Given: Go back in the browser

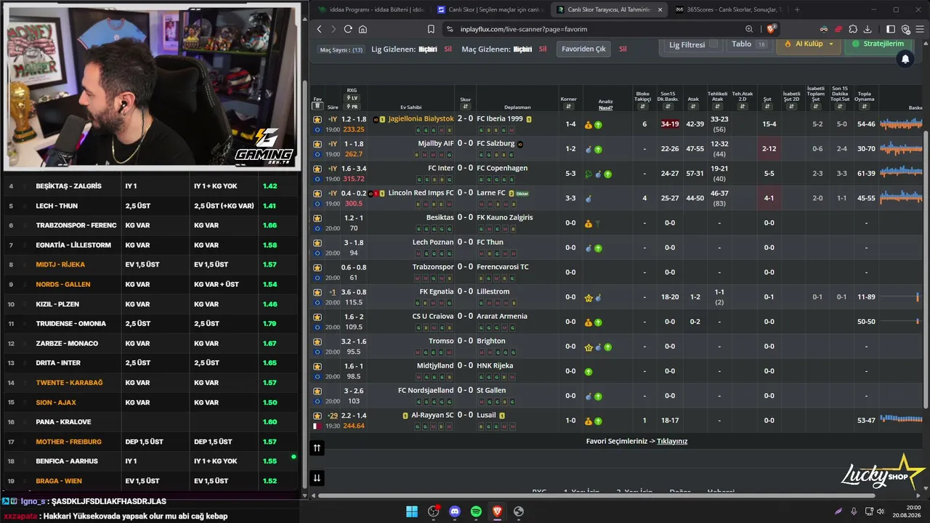Looking at the screenshot, I should pos(319,29).
